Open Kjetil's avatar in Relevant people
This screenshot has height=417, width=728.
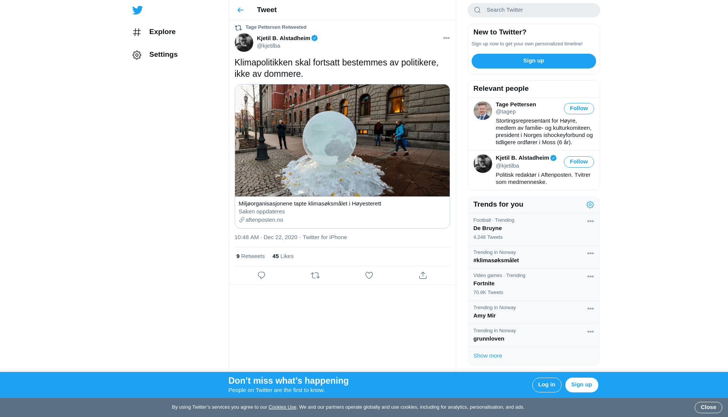point(483,163)
